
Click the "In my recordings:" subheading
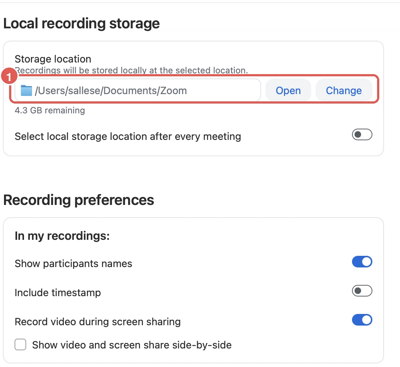[x=62, y=236]
